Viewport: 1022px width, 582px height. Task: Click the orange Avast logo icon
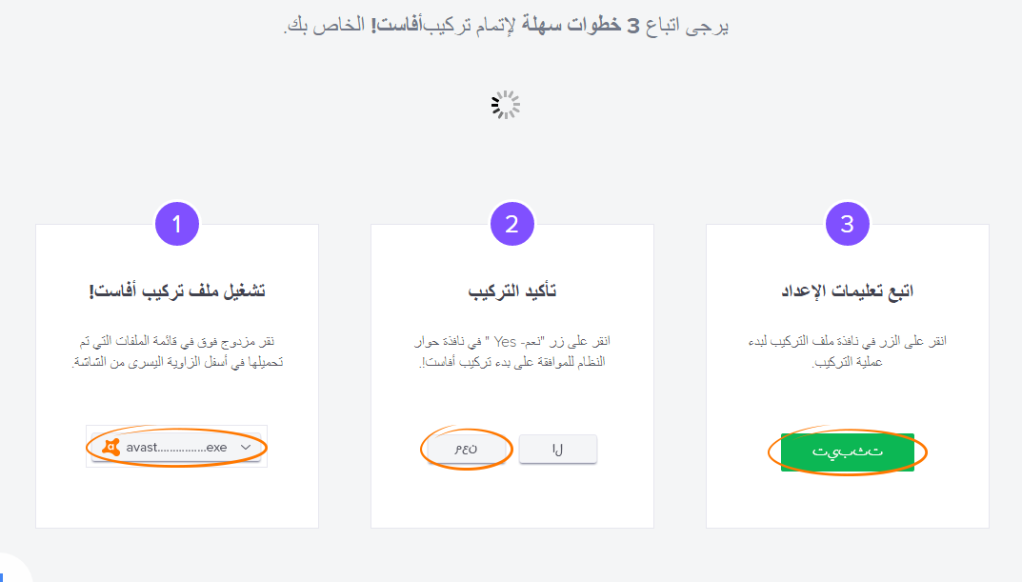[111, 447]
